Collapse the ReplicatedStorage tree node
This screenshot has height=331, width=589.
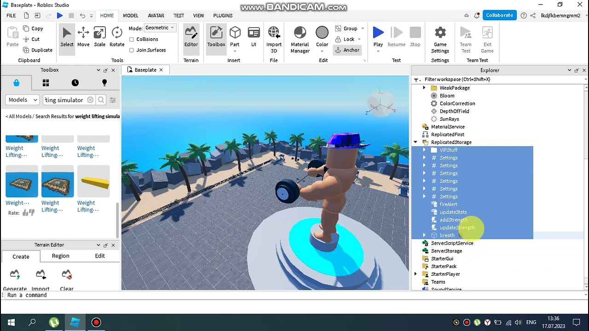[x=416, y=143]
